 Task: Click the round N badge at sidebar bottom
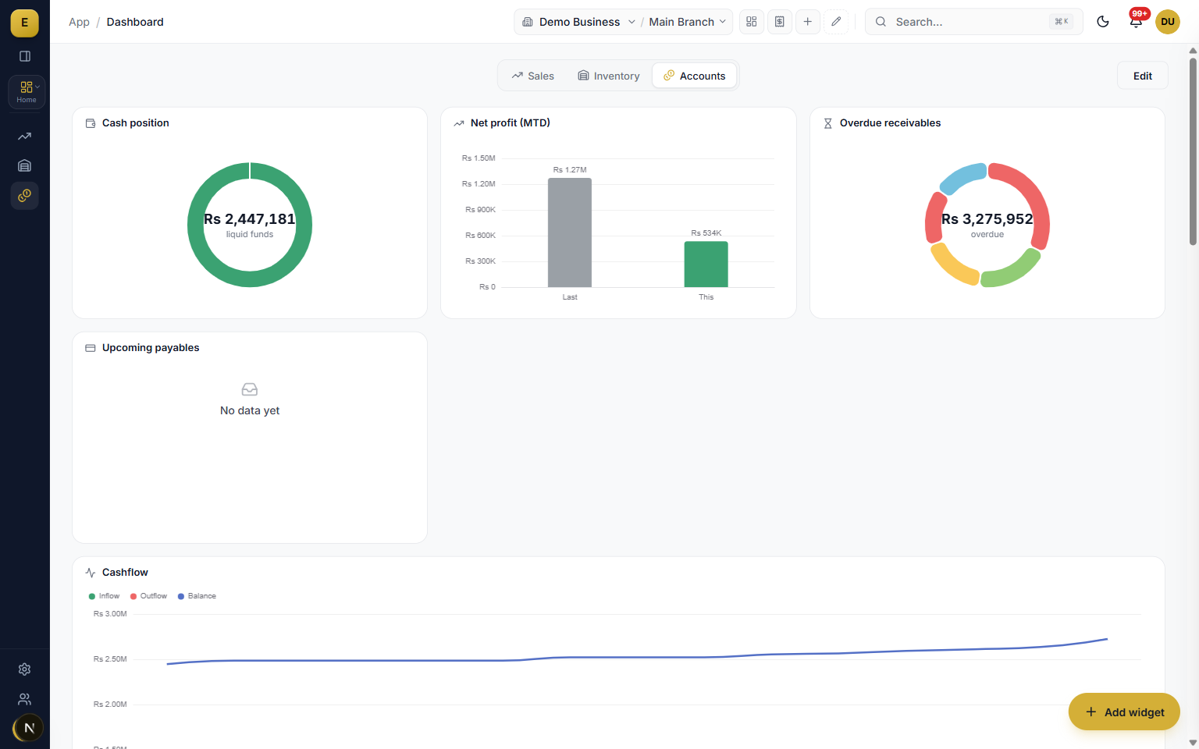tap(29, 728)
